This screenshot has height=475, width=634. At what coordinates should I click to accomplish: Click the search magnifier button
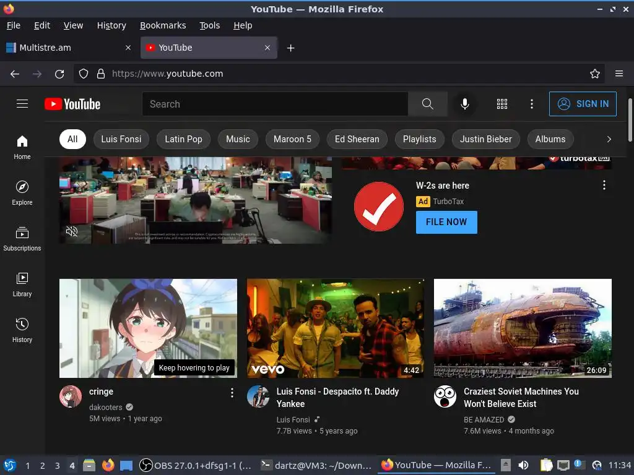(427, 104)
